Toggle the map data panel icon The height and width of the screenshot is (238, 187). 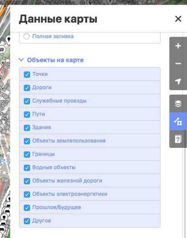pyautogui.click(x=178, y=121)
